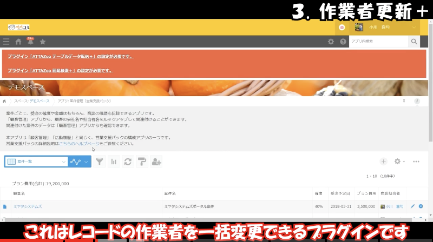
Task: Open the settings gear in the header
Action: click(x=331, y=42)
